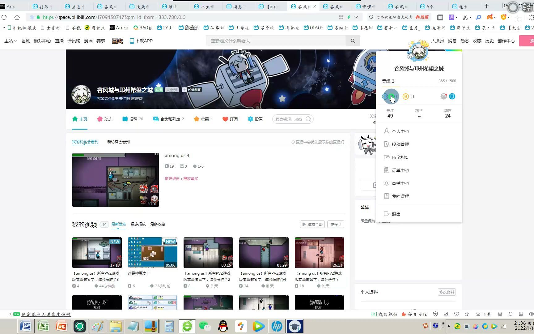Viewport: 534px width, 334px height.
Task: Sort videos by 最多收藏
Action: [158, 224]
